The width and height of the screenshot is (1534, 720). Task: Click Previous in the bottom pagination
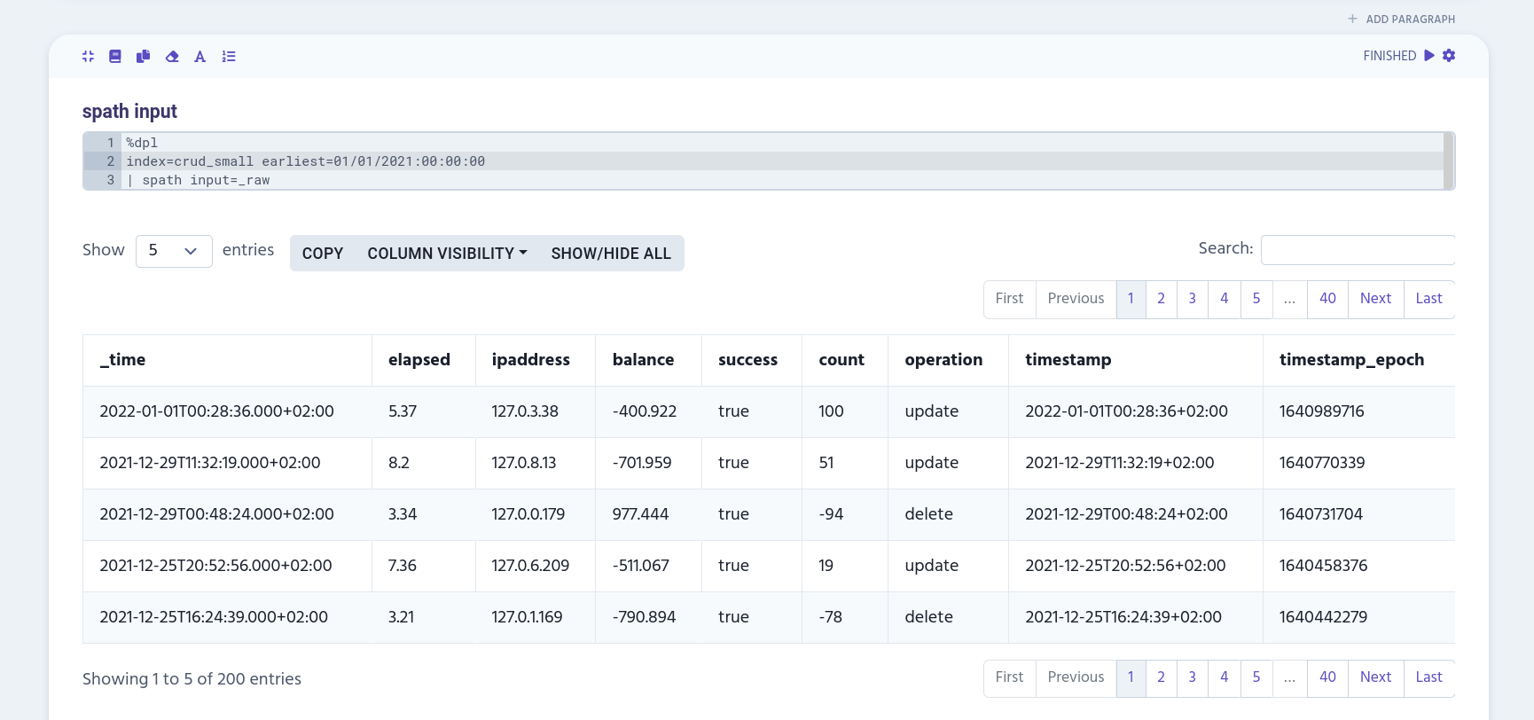pyautogui.click(x=1076, y=677)
